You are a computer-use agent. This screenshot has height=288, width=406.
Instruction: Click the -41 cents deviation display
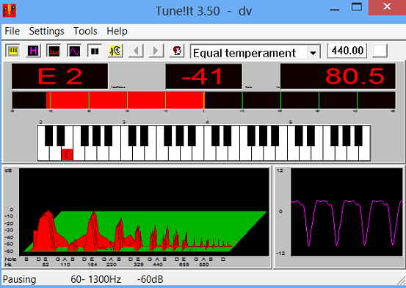[204, 76]
